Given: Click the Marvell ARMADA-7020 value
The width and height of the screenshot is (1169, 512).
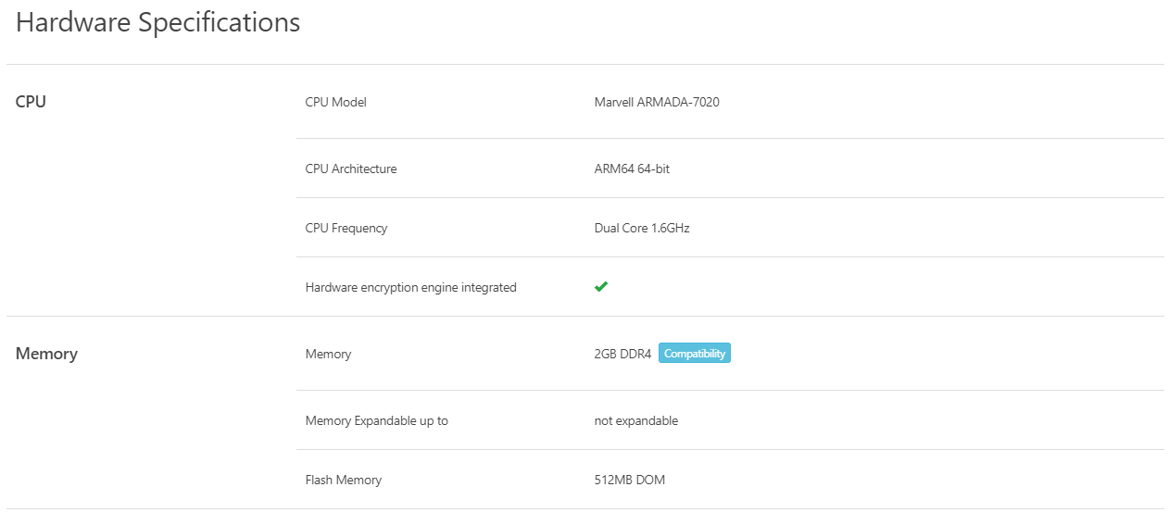Looking at the screenshot, I should point(657,102).
